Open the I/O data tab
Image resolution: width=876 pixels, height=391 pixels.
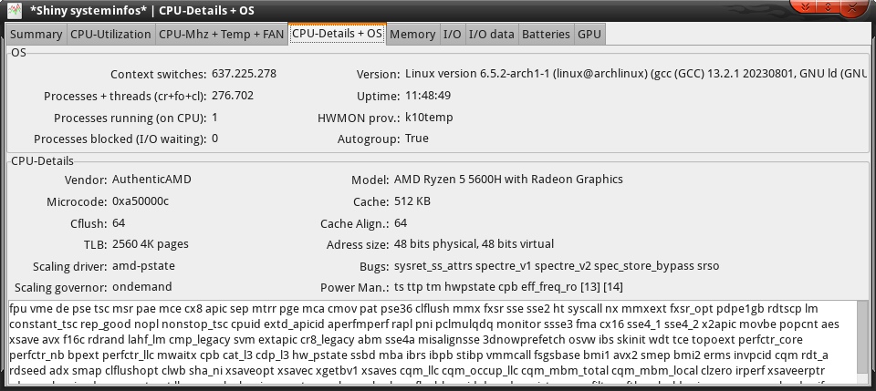[x=492, y=34]
